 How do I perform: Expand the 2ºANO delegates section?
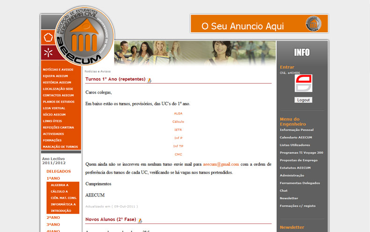pos(53,217)
